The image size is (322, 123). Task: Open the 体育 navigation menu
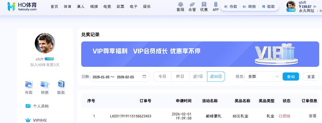click(x=68, y=7)
